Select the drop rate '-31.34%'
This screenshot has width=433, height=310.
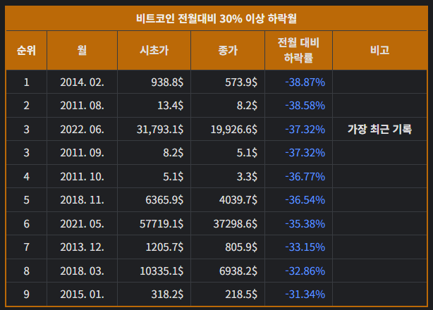click(305, 294)
